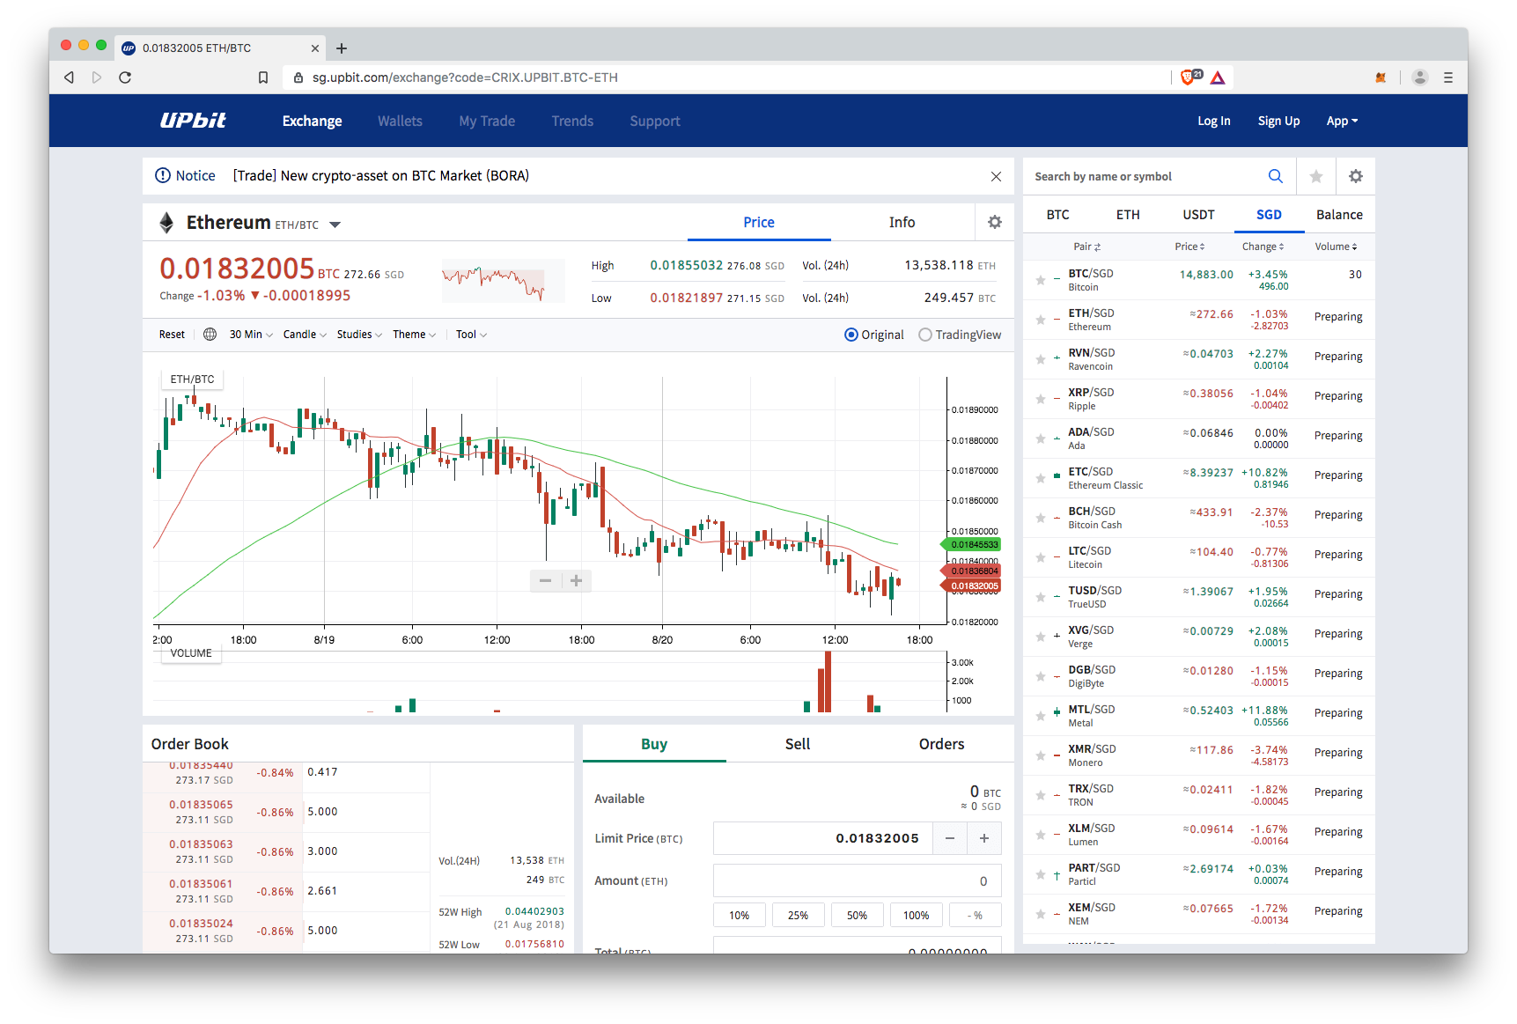Open the 30 Min interval dropdown
The height and width of the screenshot is (1024, 1517).
click(251, 335)
